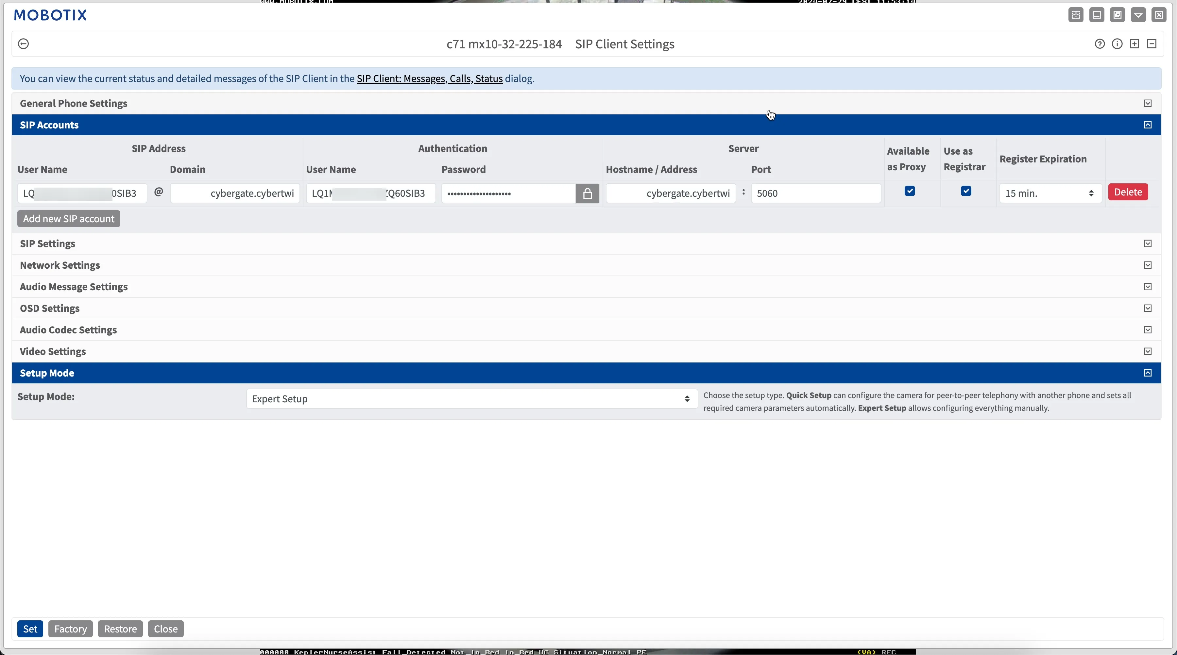The height and width of the screenshot is (655, 1177).
Task: Expand Audio Message Settings section
Action: (586, 286)
